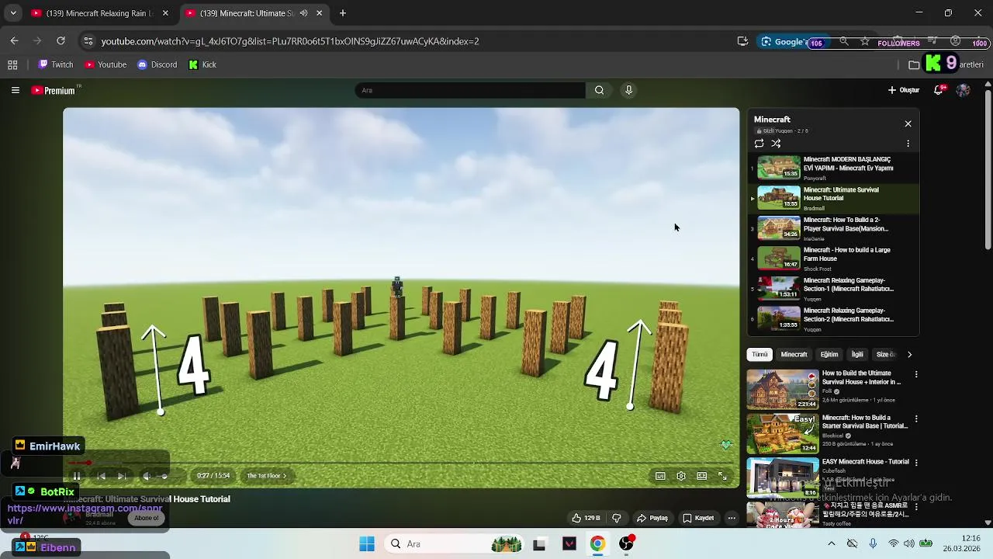Open more actions menu below video
This screenshot has height=559, width=993.
731,518
